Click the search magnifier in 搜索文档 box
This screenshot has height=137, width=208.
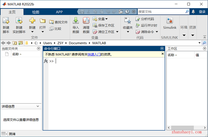(x=187, y=12)
